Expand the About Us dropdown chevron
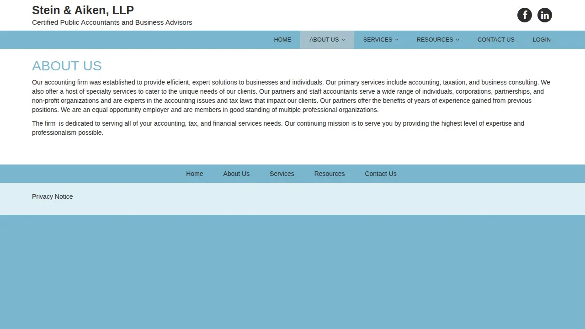This screenshot has width=585, height=329. coord(344,40)
